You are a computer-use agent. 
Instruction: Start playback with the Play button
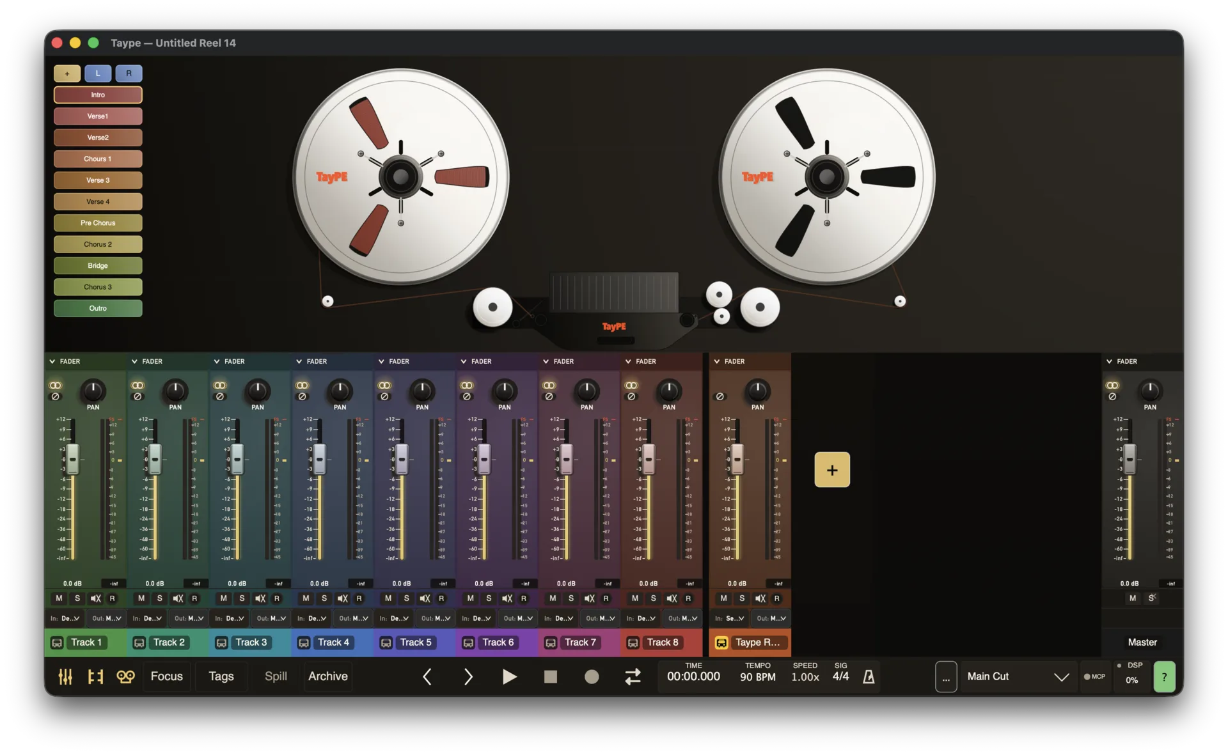pos(509,676)
